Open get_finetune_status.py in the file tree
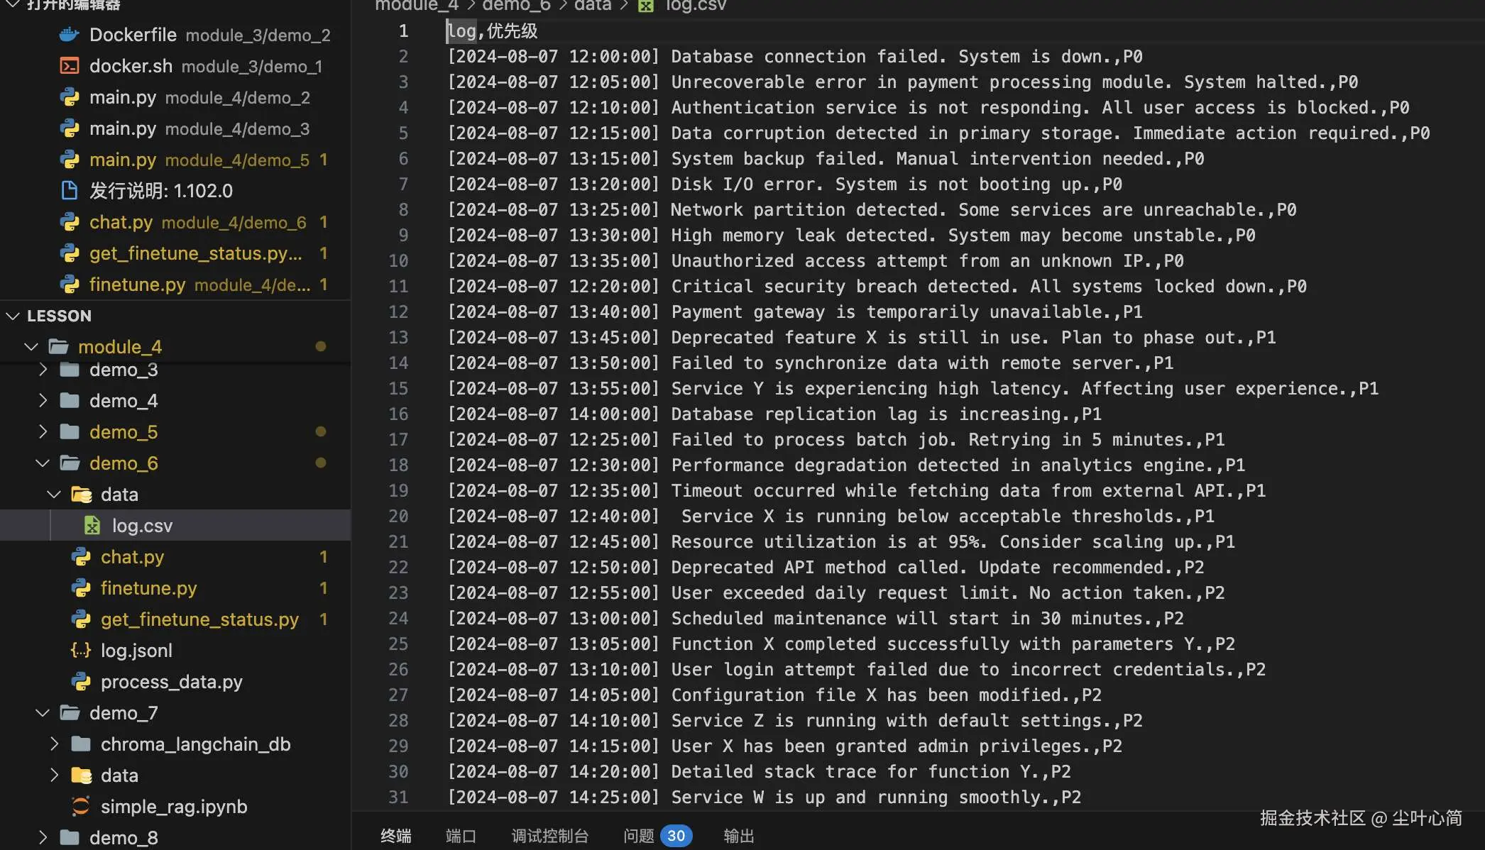Image resolution: width=1485 pixels, height=850 pixels. pos(199,619)
